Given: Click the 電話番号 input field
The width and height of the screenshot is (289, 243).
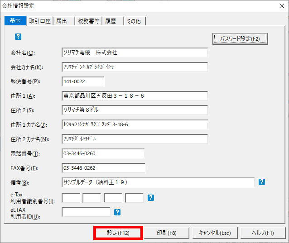Looking at the screenshot, I should [x=103, y=153].
